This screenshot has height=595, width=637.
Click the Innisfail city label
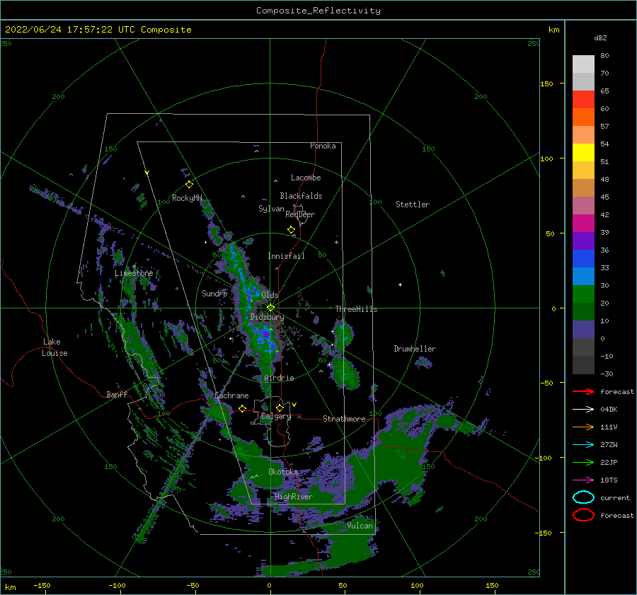[286, 256]
